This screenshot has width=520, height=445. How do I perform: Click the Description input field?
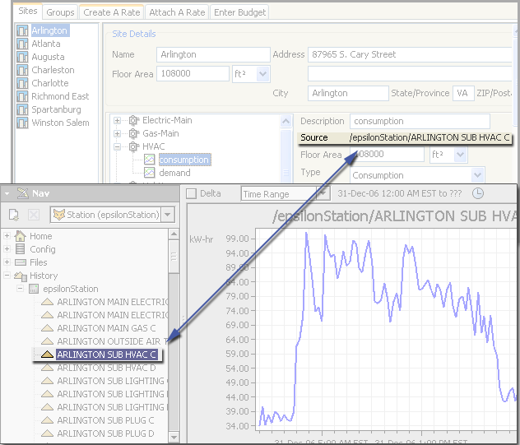[x=420, y=121]
